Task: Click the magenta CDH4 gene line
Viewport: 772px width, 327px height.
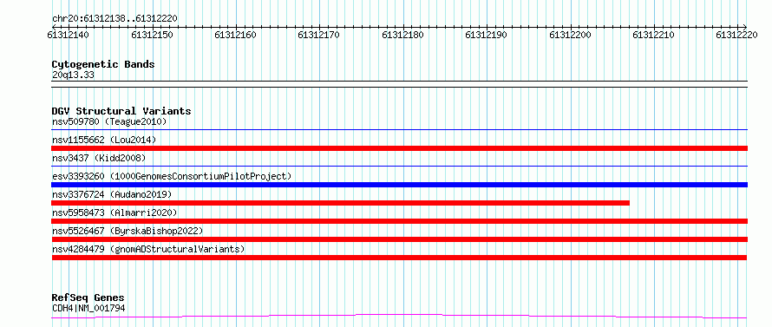Action: [399, 316]
